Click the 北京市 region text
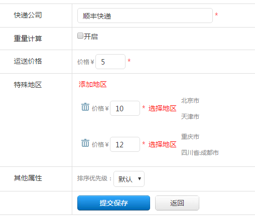 pyautogui.click(x=190, y=101)
